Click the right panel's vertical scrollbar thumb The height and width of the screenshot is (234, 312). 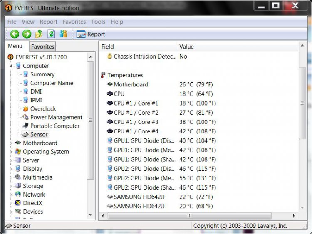click(x=302, y=103)
